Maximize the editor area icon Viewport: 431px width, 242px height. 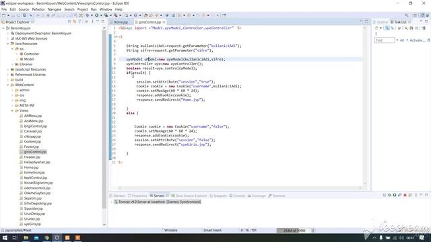[x=366, y=22]
